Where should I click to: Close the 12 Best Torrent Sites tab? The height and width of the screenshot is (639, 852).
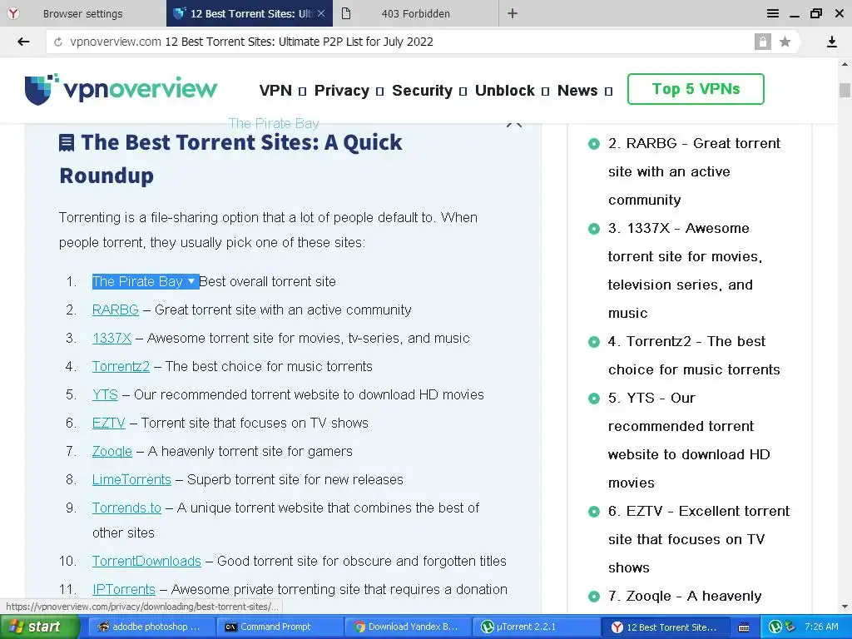pos(321,13)
